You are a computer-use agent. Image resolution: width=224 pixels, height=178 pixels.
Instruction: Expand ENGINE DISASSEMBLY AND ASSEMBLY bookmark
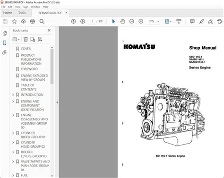click(13, 115)
